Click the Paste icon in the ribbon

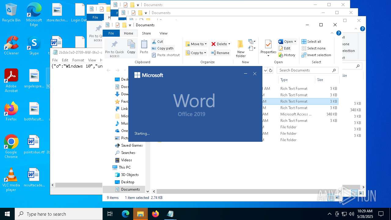coord(144,47)
